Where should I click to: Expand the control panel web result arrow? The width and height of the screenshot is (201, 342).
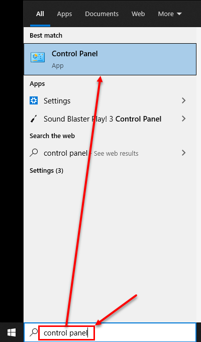click(183, 153)
